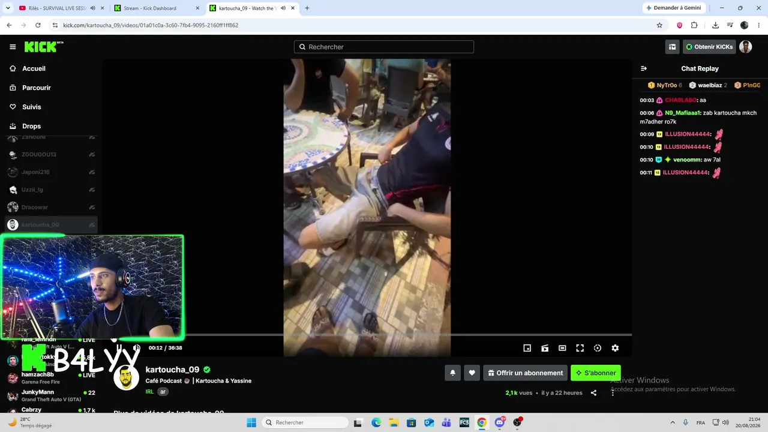Open the tab search dropdown arrow
Screen dimensions: 768x432
point(7,8)
